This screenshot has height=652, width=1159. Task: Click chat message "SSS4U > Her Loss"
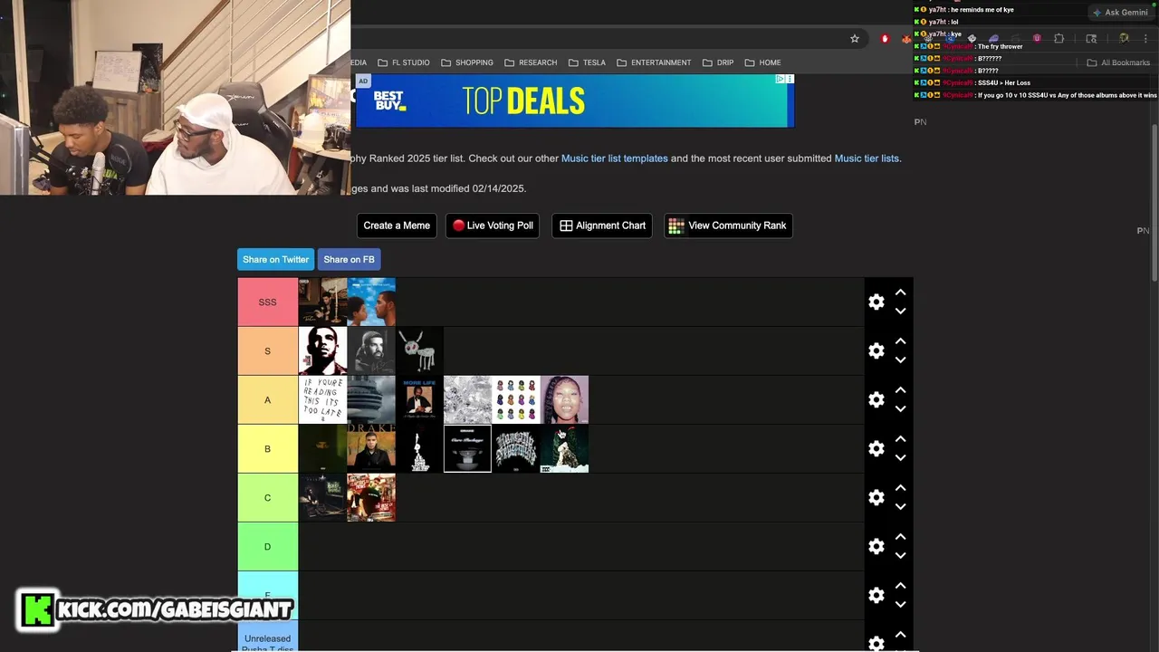point(1003,82)
